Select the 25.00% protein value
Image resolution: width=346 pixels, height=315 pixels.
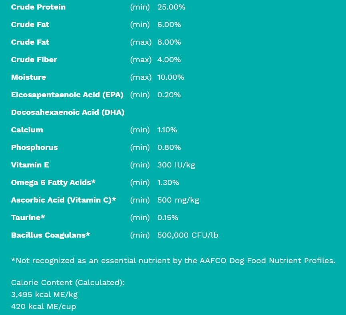tap(171, 7)
